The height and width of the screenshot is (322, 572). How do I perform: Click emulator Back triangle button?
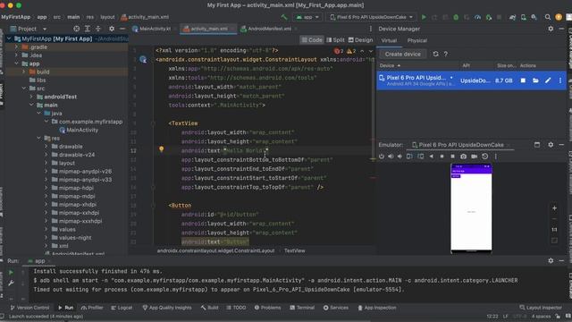[x=432, y=157]
